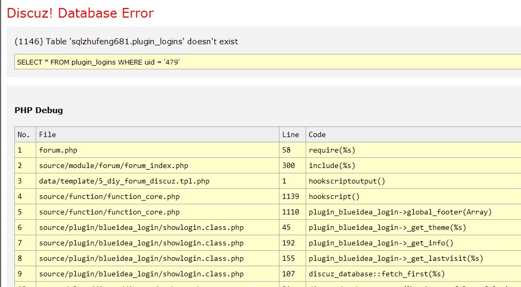Click line number 58
Viewport: 521px width, 287px height.
(x=286, y=150)
